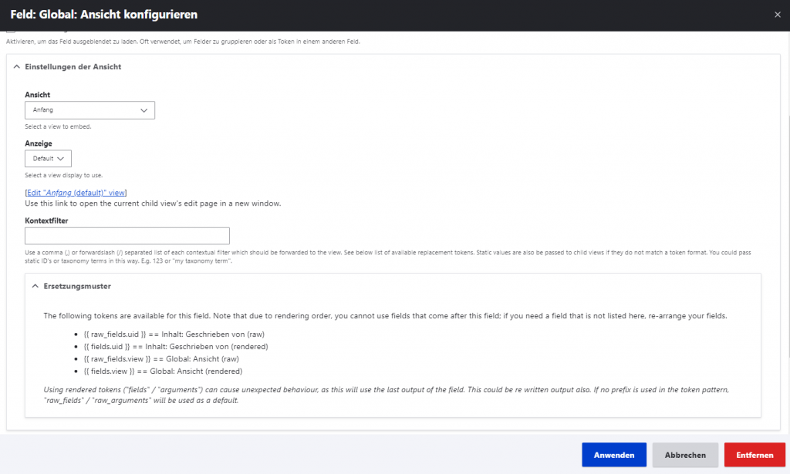Click the bold Anzeige field label
790x474 pixels.
click(x=39, y=143)
